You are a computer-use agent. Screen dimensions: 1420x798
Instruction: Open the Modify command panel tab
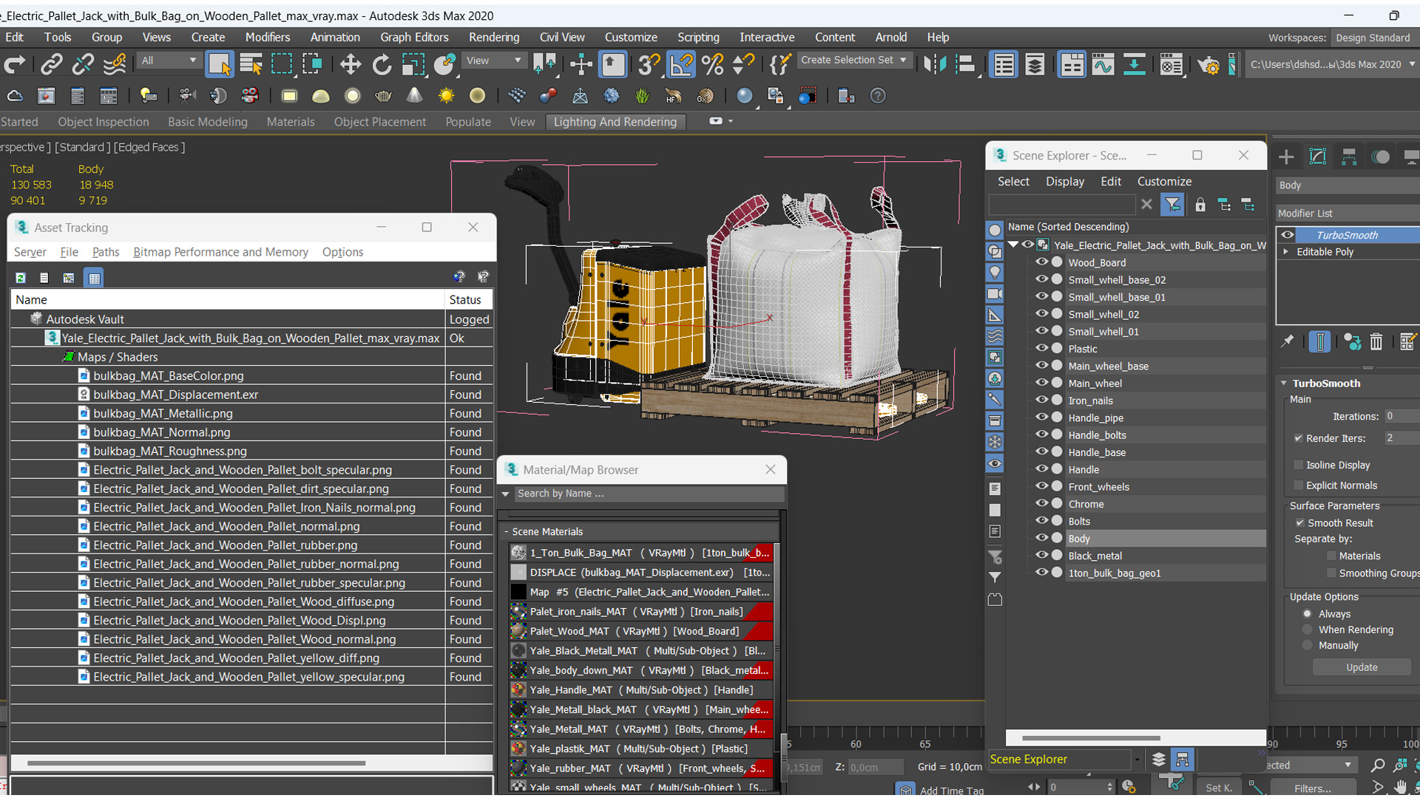[x=1318, y=157]
